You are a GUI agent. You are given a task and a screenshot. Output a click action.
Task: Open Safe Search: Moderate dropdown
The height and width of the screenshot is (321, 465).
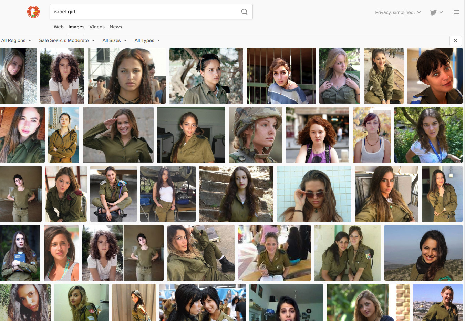(66, 41)
